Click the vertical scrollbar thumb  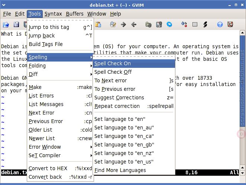(242, 80)
